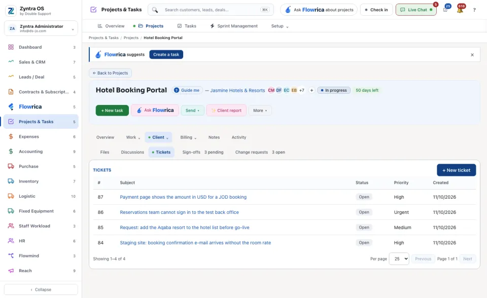The image size is (487, 298).
Task: Click the Fixed Equipment truck icon
Action: tap(11, 211)
